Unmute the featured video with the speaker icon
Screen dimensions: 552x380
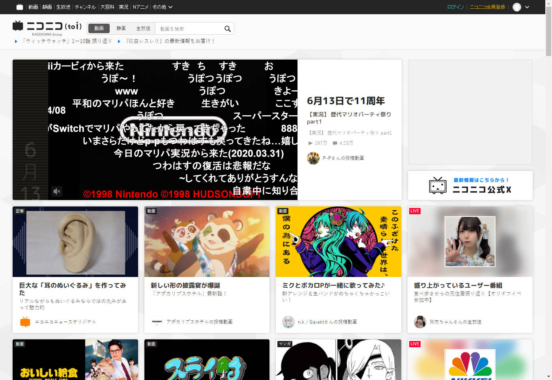(x=57, y=191)
